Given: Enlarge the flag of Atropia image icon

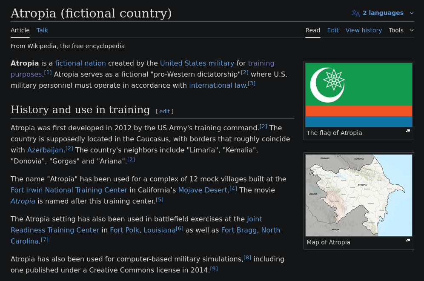Looking at the screenshot, I should 408,131.
